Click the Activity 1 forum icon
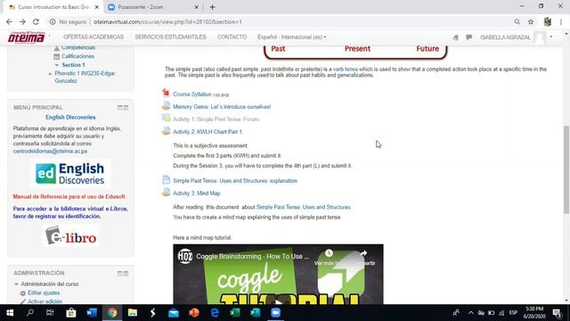The image size is (570, 321). click(167, 119)
